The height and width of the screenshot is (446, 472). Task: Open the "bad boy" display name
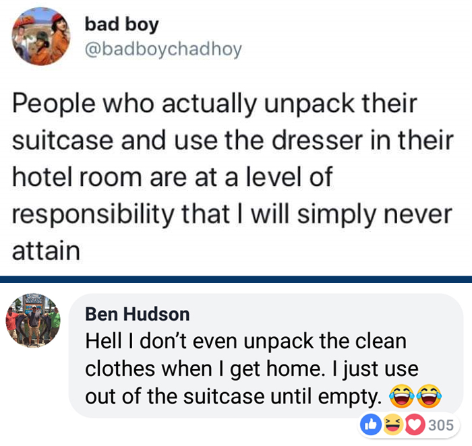point(121,24)
